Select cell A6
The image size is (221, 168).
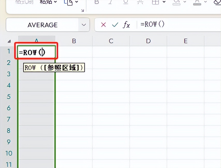[36, 108]
